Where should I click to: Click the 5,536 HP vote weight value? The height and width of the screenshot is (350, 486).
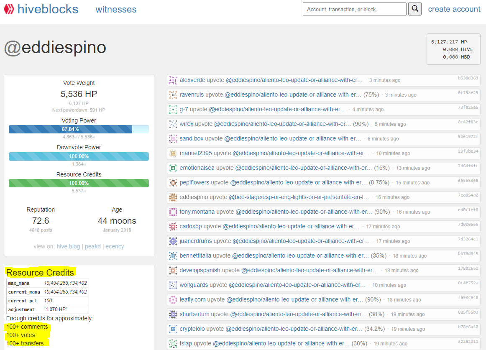79,94
